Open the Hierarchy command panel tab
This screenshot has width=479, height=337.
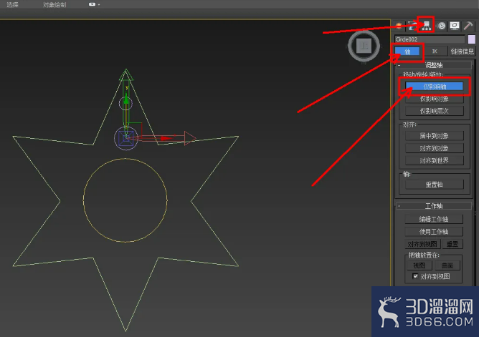pos(426,25)
